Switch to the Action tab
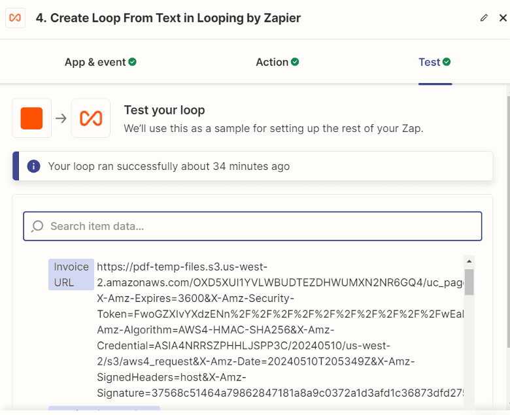 click(277, 62)
